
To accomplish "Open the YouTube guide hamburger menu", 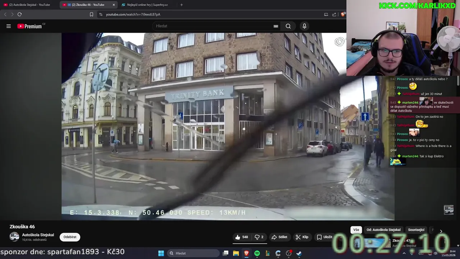I will [9, 26].
